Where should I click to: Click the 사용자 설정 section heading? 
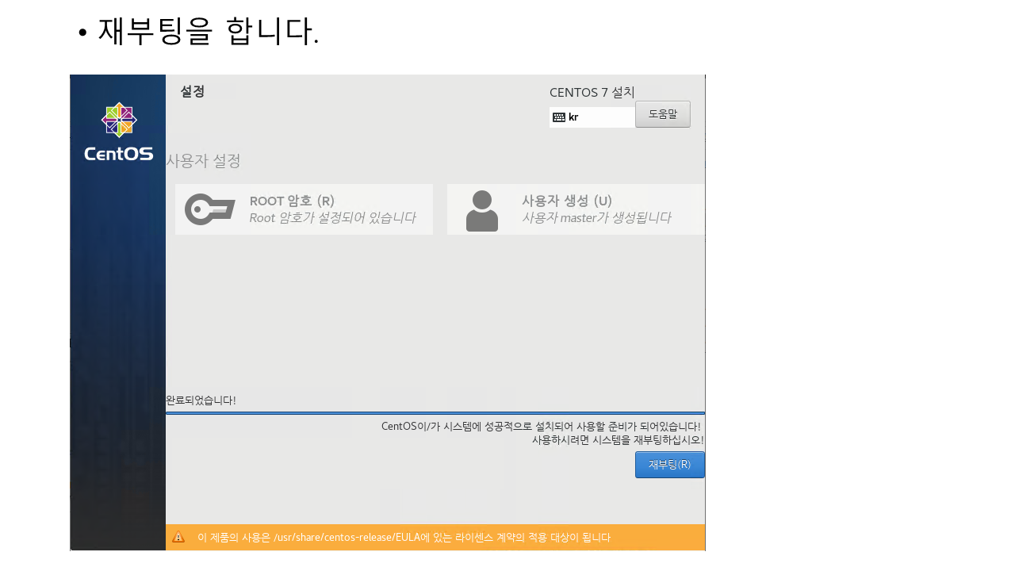click(x=203, y=161)
